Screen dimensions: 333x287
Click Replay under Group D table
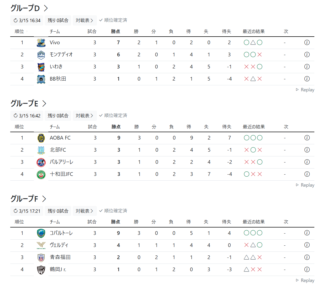(x=305, y=90)
